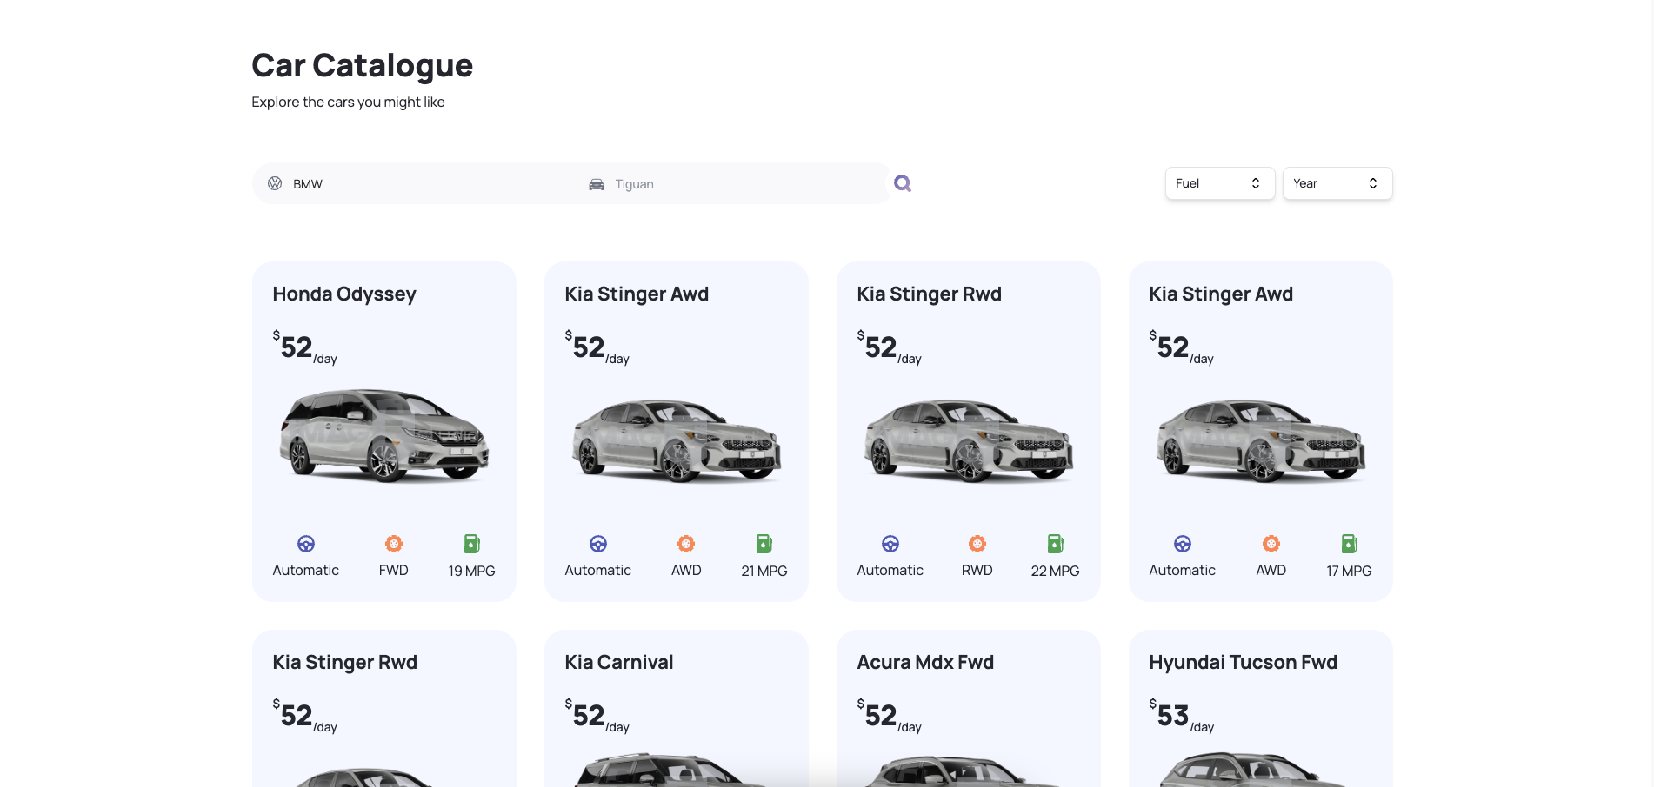Viewport: 1654px width, 787px height.
Task: Click the steering wheel icon on Honda Odyssey card
Action: pos(306,544)
